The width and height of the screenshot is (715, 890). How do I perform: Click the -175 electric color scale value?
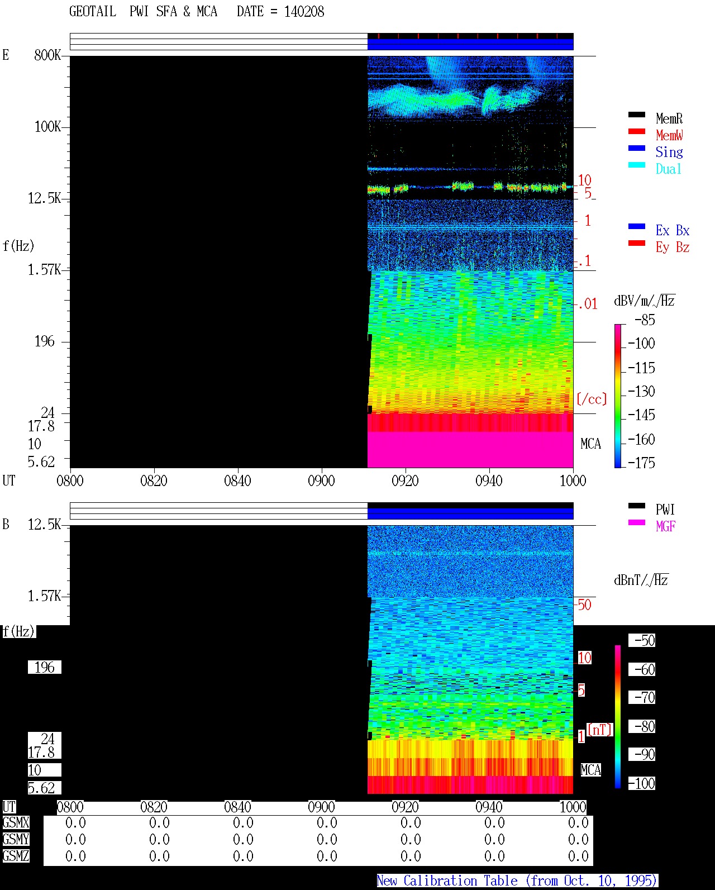pos(641,463)
